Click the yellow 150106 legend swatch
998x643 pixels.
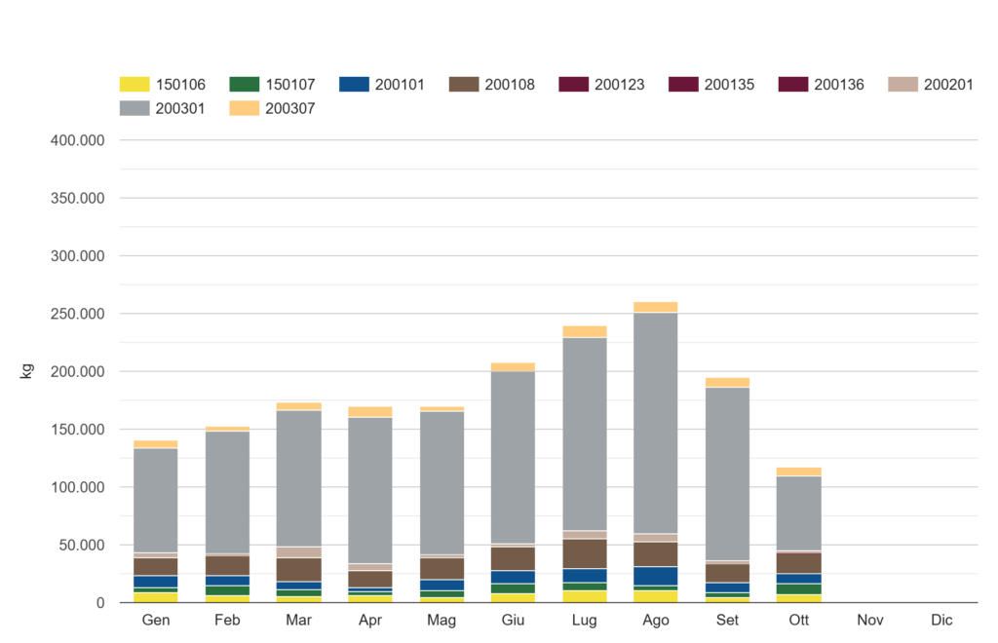point(134,84)
